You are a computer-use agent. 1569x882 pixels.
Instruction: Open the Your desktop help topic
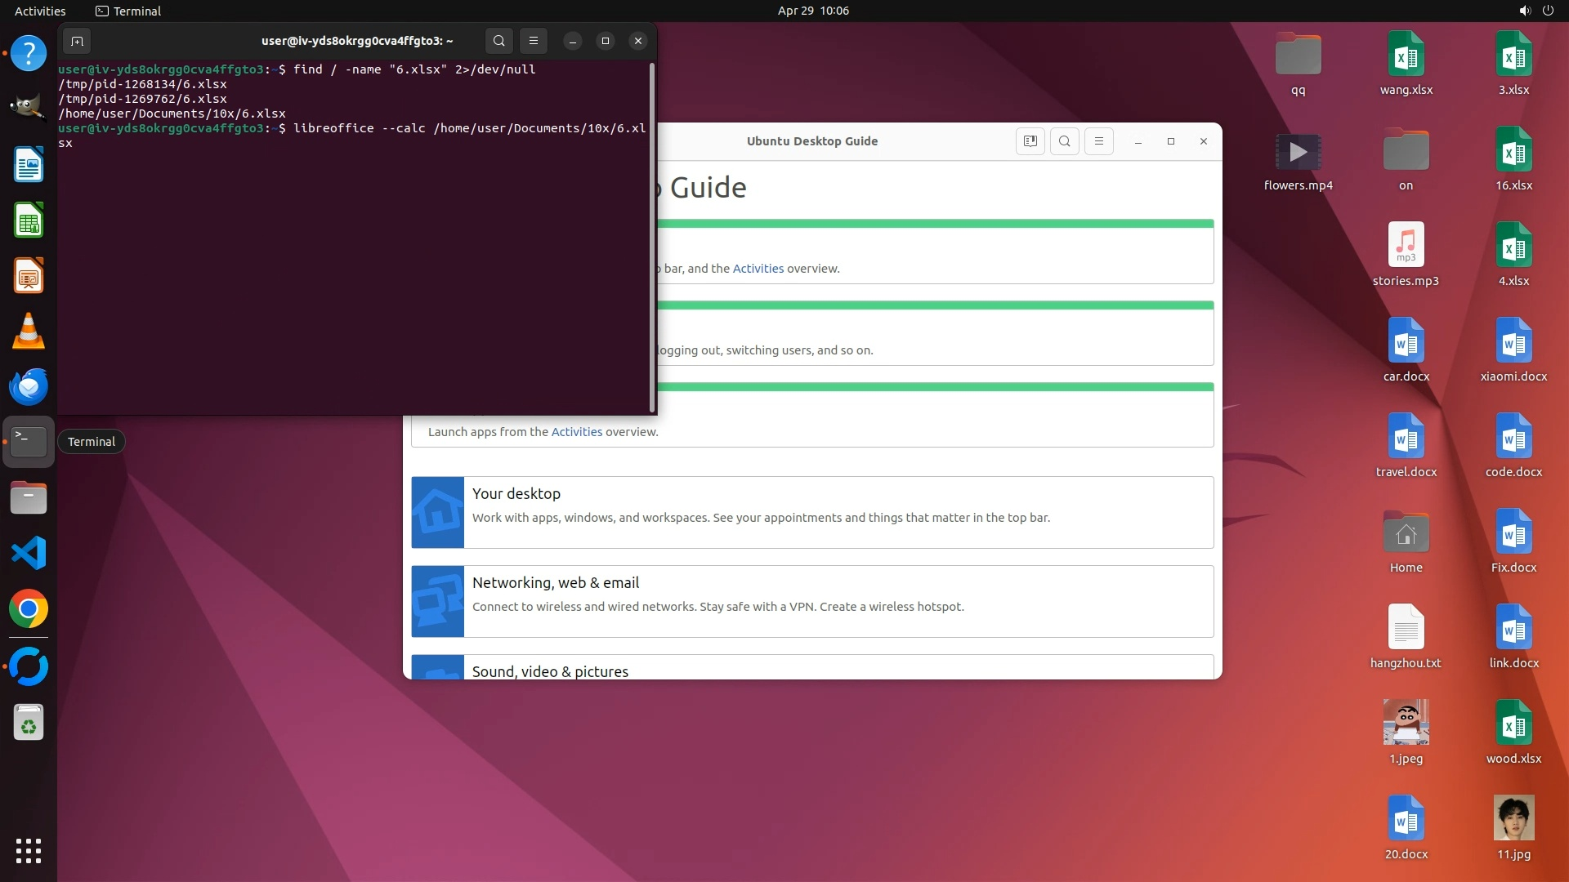tap(516, 494)
